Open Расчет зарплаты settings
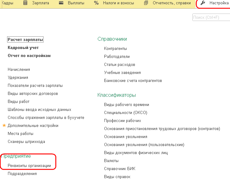This screenshot has height=179, width=230. (x=25, y=39)
